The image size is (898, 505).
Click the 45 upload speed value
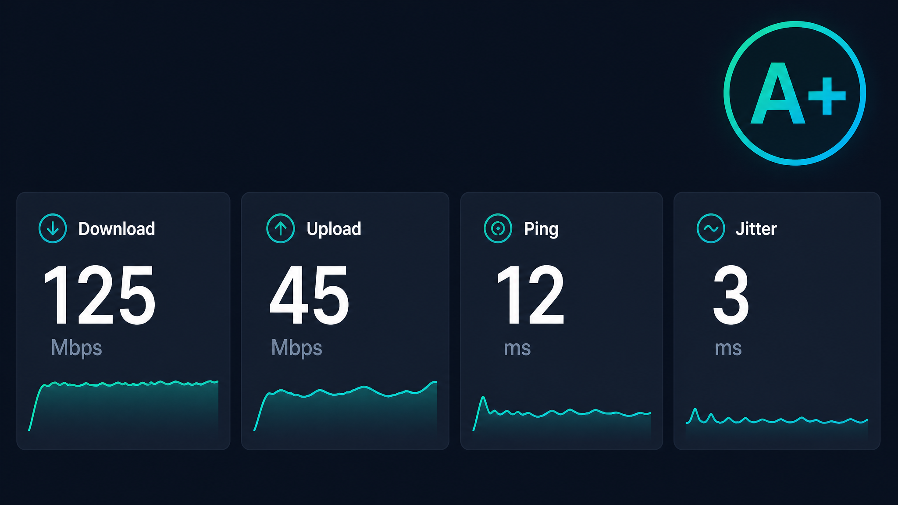[310, 295]
